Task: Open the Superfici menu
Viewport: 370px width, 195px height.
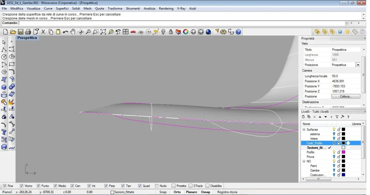Action: coord(62,9)
